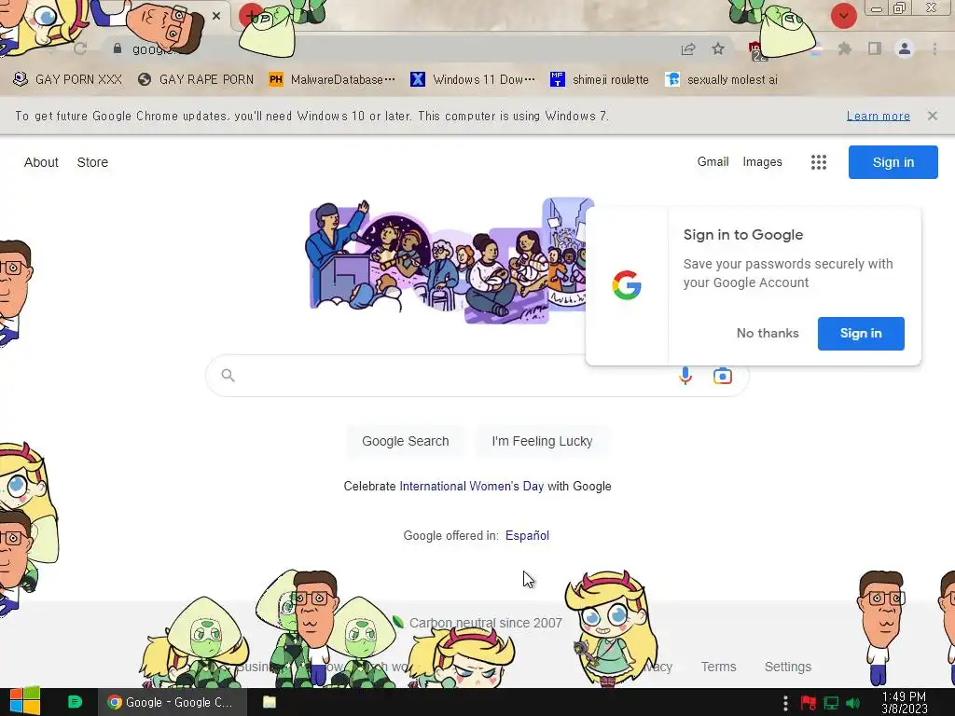
Task: Open Google Images link
Action: pos(762,162)
